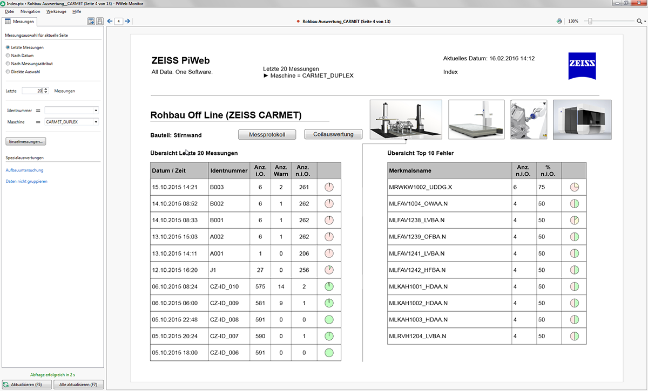Select the flat measuring table machine thumbnail
This screenshot has height=391, width=648.
pyautogui.click(x=477, y=119)
